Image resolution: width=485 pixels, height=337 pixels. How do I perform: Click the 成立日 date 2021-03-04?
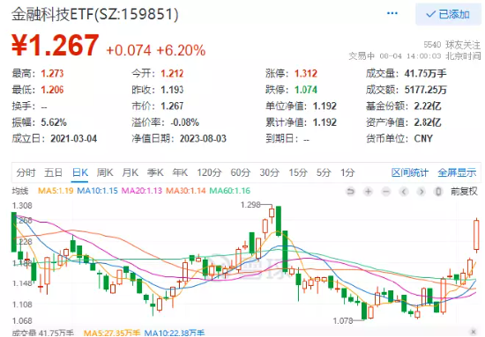74,138
